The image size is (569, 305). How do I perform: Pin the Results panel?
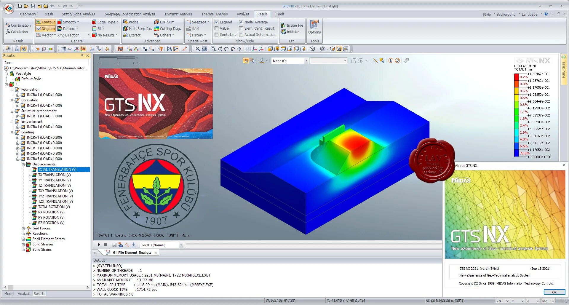82,55
